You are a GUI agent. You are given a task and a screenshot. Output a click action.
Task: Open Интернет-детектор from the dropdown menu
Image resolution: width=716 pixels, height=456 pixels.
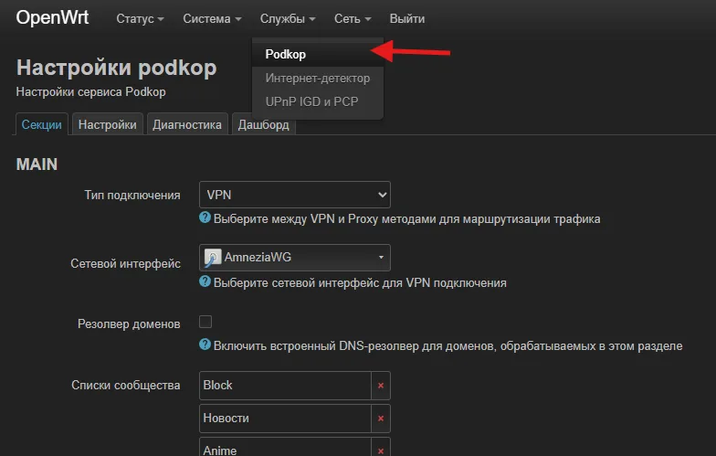coord(318,79)
